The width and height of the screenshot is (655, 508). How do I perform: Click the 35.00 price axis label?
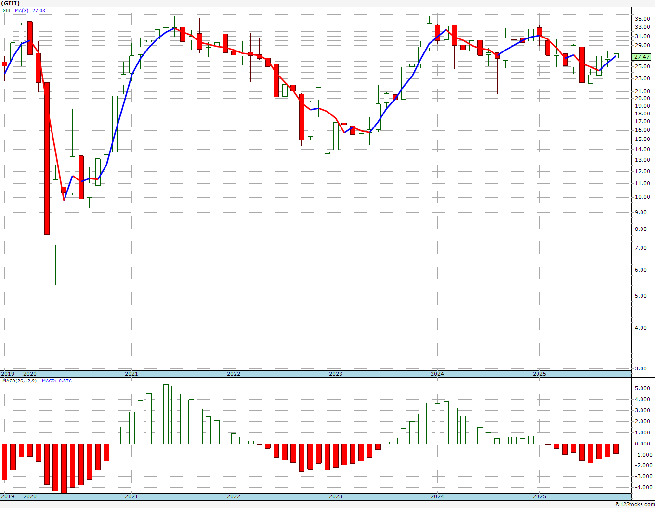pos(642,19)
